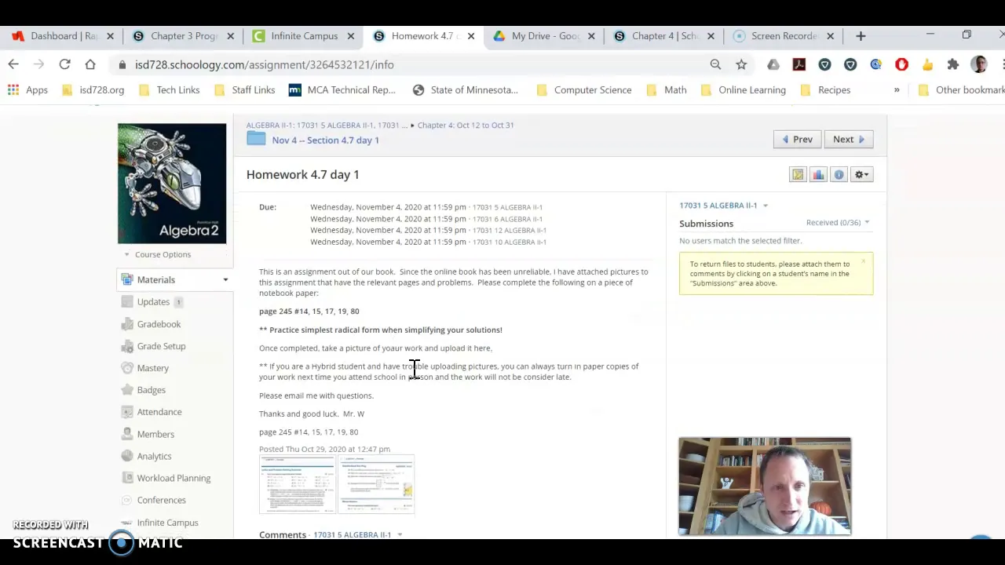Close the Homework 4.7 browser tab

[471, 36]
